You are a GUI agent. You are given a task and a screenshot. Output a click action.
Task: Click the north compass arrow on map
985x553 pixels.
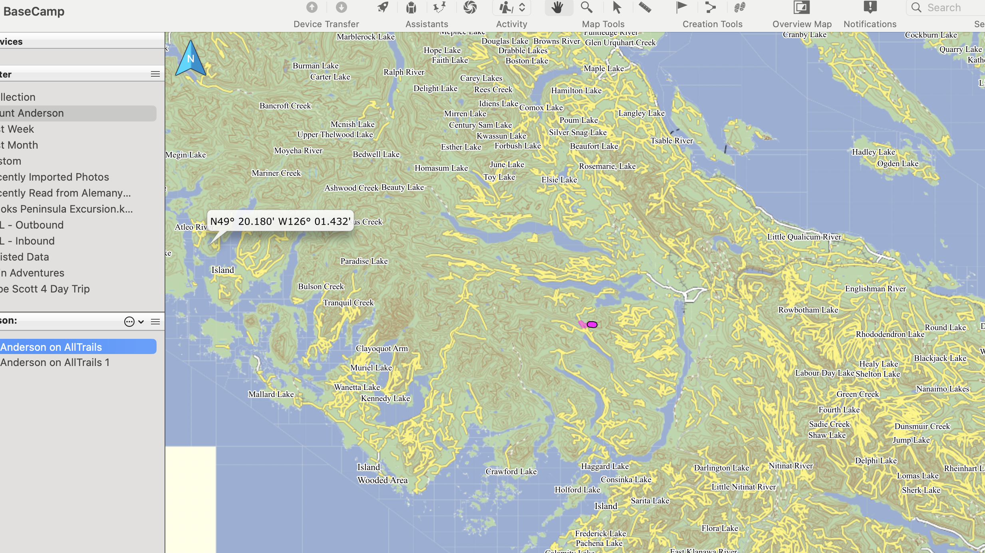click(x=191, y=58)
